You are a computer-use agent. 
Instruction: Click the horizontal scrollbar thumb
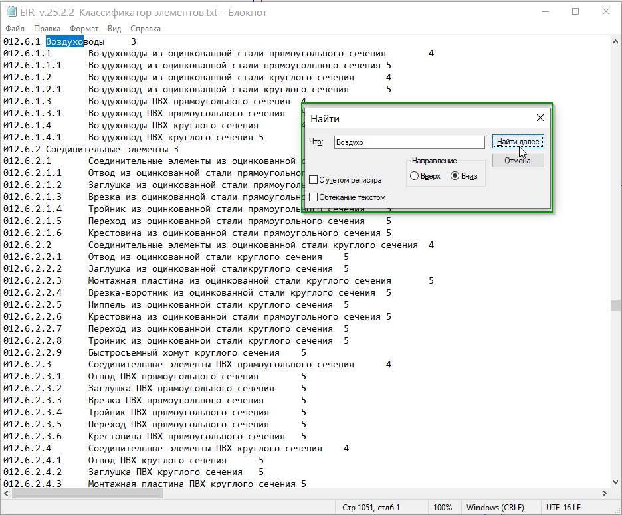pyautogui.click(x=88, y=494)
